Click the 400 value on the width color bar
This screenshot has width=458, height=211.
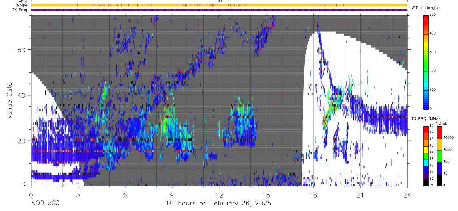[433, 33]
